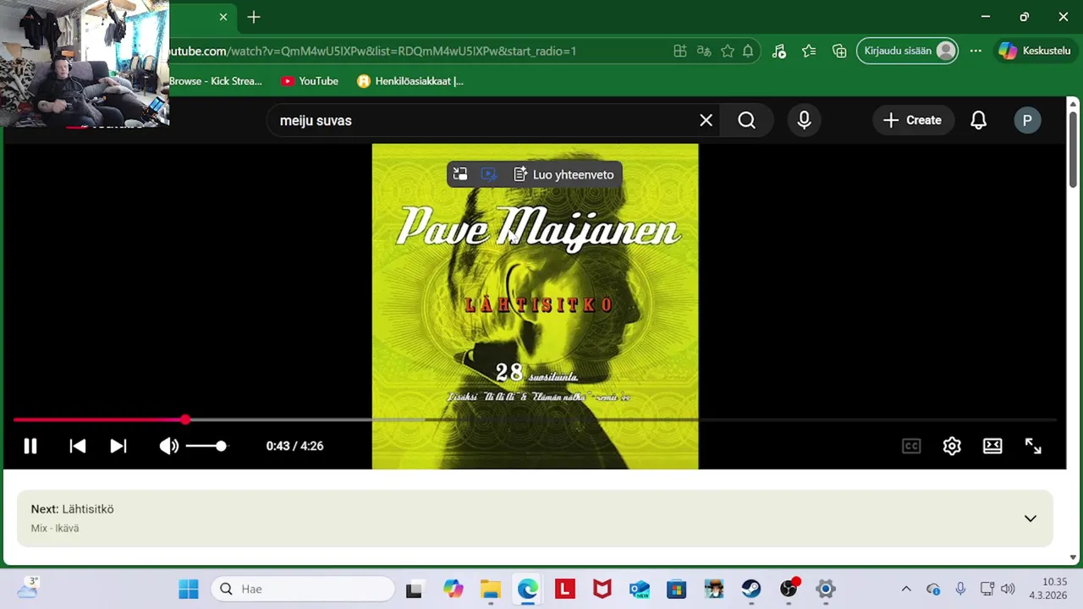Open the YouTube Create menu
1083x609 pixels.
(x=913, y=120)
